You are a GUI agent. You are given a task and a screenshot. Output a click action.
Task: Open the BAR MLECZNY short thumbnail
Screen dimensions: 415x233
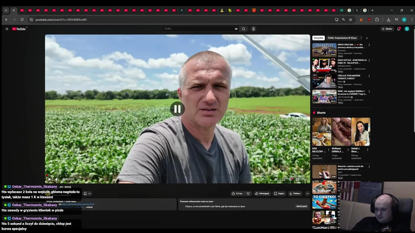tap(322, 132)
